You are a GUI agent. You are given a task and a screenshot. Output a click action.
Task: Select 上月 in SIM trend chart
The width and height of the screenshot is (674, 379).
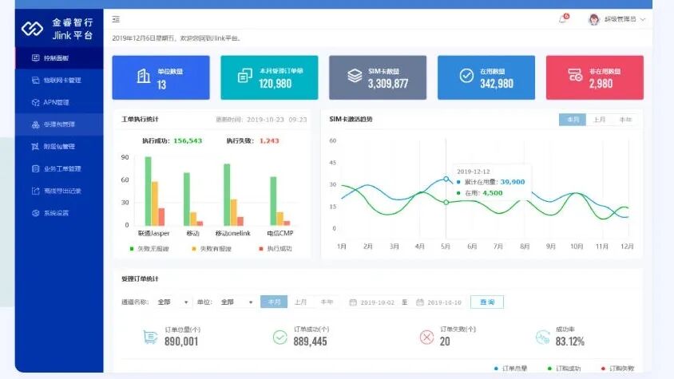tap(599, 120)
